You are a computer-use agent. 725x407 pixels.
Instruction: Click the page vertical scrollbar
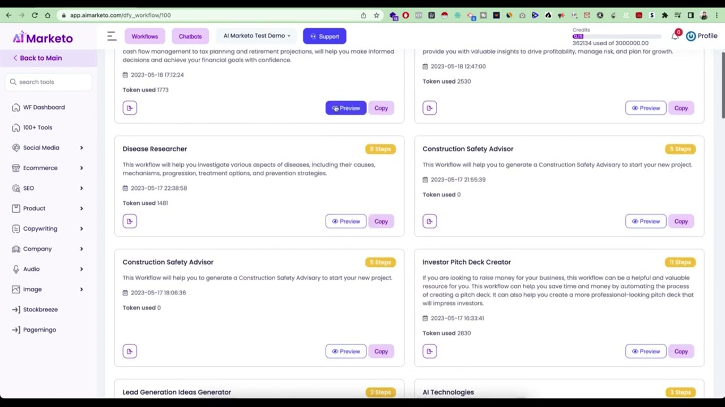(723, 85)
